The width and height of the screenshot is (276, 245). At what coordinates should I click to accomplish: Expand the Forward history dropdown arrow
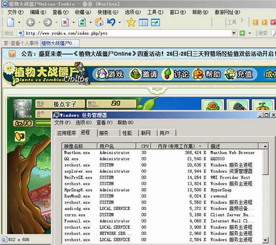57,23
